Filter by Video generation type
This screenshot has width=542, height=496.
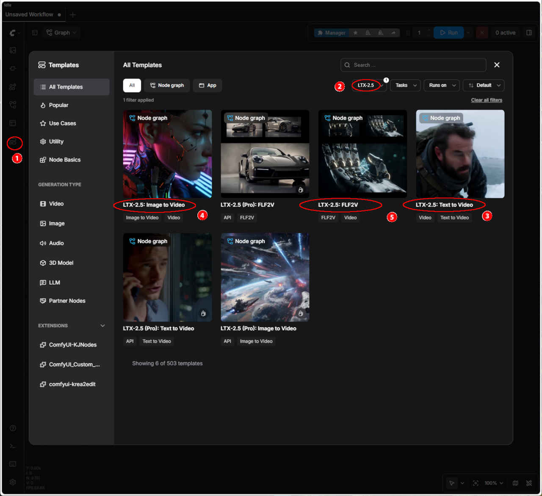point(71,204)
